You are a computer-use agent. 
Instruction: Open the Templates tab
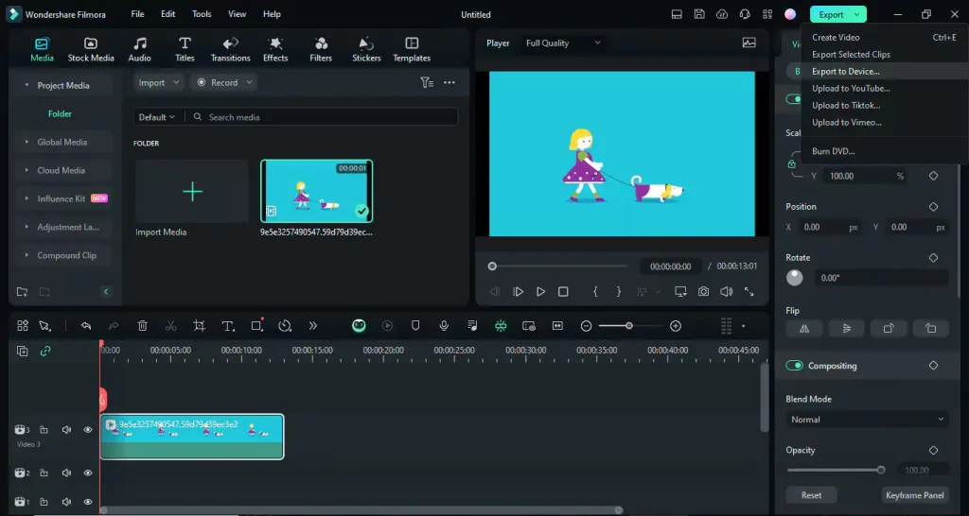click(x=412, y=49)
